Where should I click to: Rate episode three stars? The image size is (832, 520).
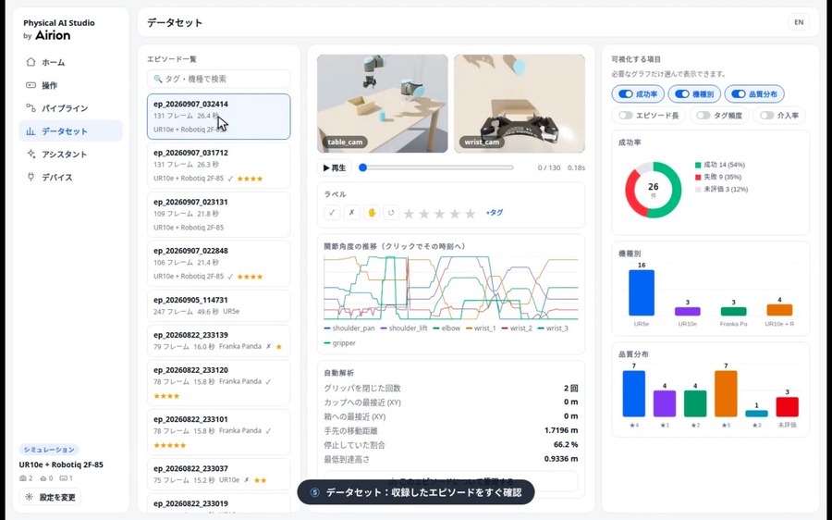439,214
